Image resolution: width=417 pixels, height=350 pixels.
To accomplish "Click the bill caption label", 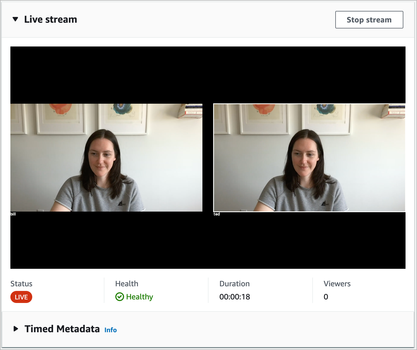I will tap(13, 214).
